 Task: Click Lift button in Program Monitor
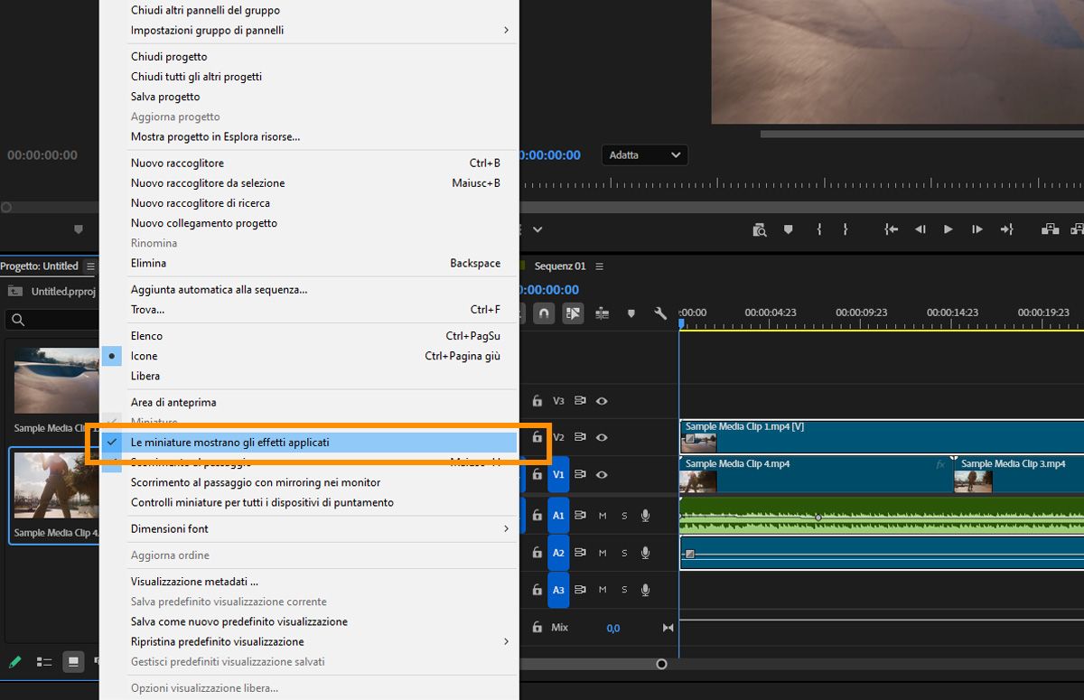(1050, 229)
